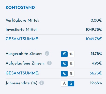Click the 0.00€ available funds amount

pyautogui.click(x=96, y=20)
